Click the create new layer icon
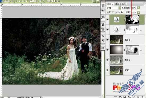The image size is (146, 98). 138,97
